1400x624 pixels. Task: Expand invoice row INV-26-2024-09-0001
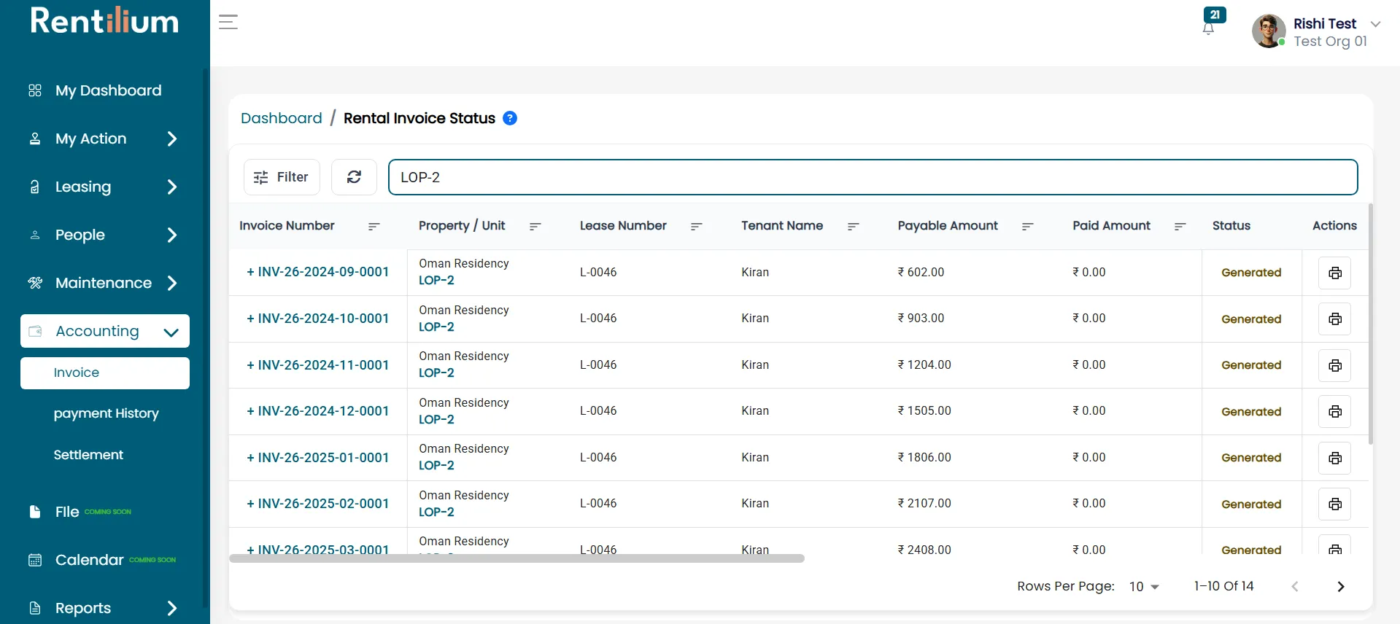[x=250, y=272]
